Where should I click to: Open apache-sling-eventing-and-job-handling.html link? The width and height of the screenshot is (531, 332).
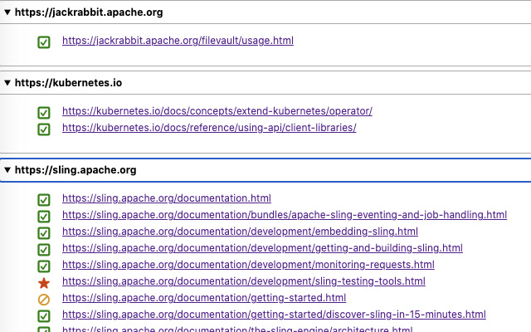(285, 215)
